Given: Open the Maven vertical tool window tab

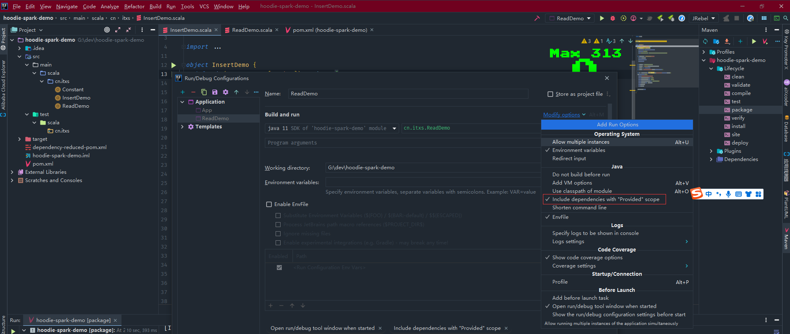Looking at the screenshot, I should coord(786,238).
